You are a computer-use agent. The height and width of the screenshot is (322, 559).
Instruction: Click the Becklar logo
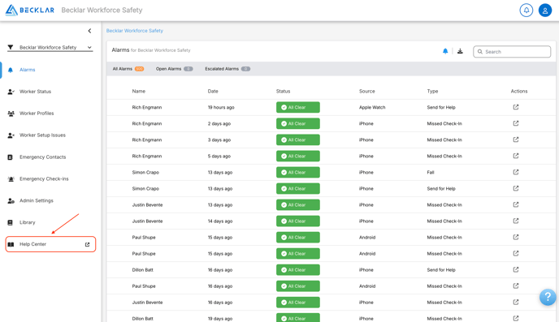(x=30, y=10)
